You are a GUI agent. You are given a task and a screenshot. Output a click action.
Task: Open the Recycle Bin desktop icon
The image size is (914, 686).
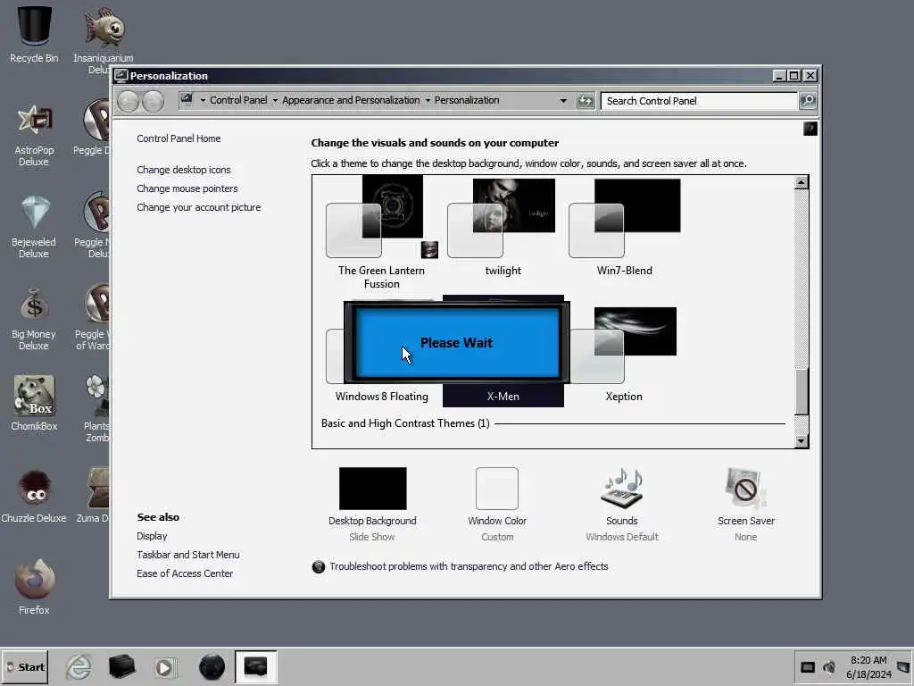34,34
